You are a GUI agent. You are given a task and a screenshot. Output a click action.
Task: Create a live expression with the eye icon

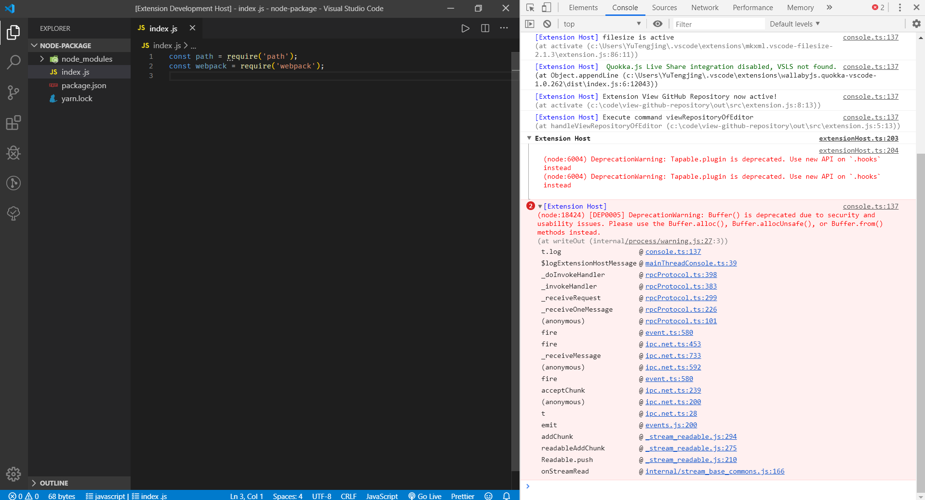tap(657, 24)
